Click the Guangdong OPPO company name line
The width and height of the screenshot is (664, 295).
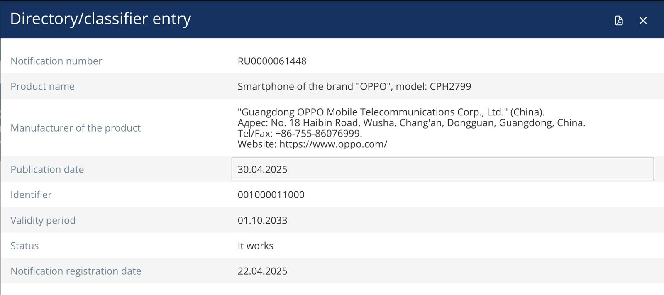391,112
